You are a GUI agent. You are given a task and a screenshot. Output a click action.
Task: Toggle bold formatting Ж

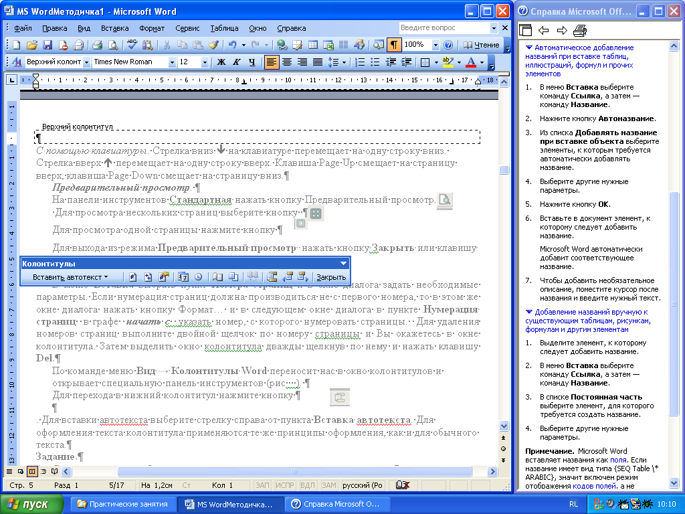tap(221, 62)
